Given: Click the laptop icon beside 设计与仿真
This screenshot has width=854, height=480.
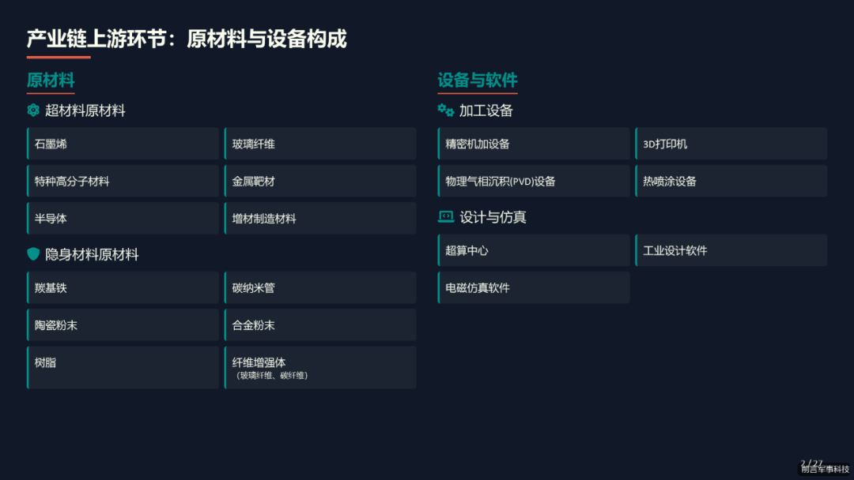Looking at the screenshot, I should coord(445,217).
